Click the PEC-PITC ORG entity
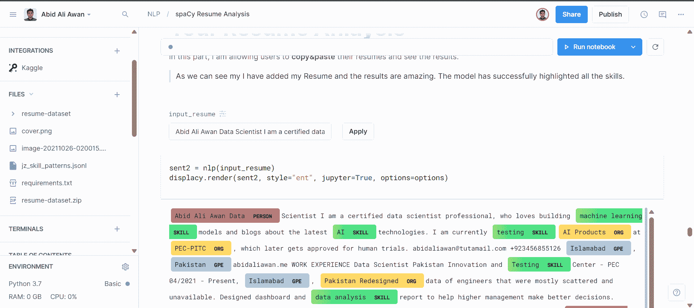This screenshot has width=694, height=308. click(x=201, y=248)
